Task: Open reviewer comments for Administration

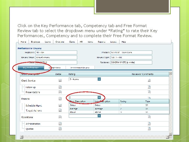Action: (149, 124)
